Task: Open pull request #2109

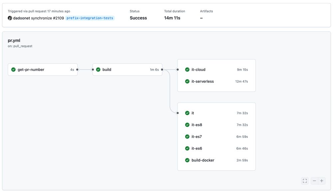Action: pyautogui.click(x=58, y=18)
